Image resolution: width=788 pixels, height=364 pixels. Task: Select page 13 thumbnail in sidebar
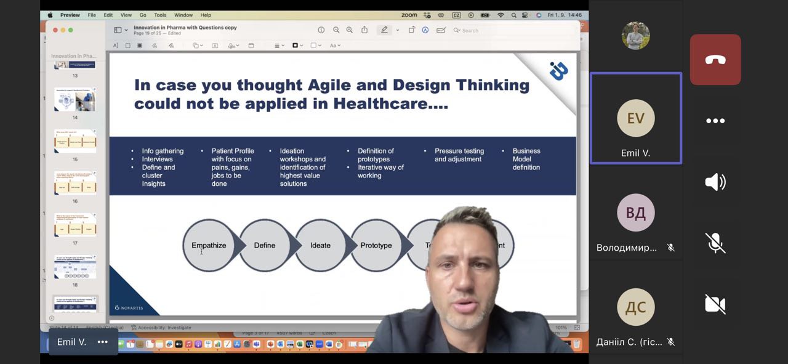pos(74,64)
